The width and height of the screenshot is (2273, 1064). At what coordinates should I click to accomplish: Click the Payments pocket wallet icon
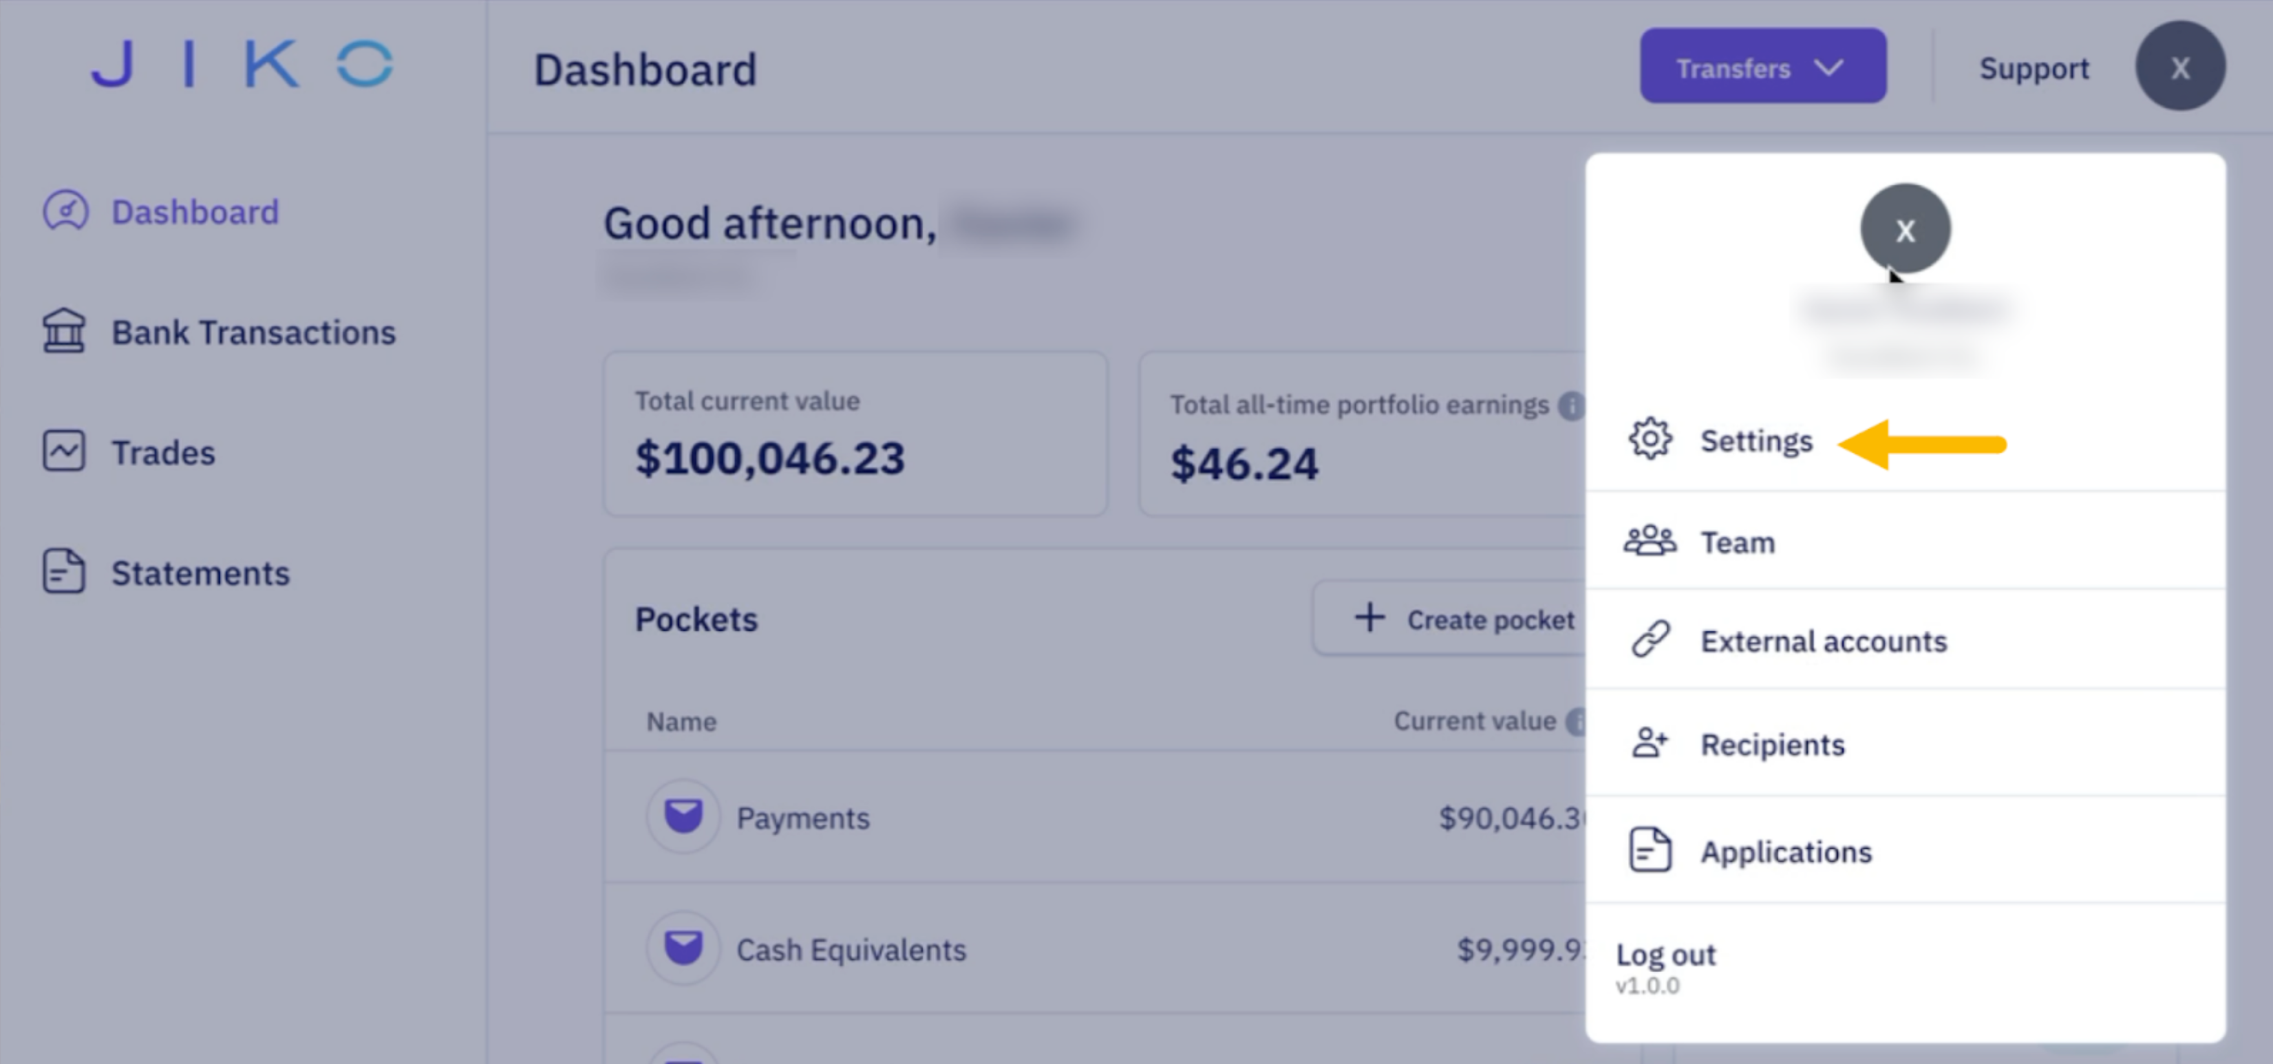[x=683, y=817]
